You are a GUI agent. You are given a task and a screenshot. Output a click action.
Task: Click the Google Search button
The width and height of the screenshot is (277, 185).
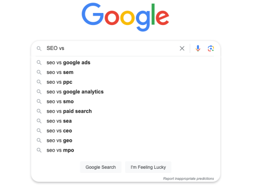coord(101,167)
